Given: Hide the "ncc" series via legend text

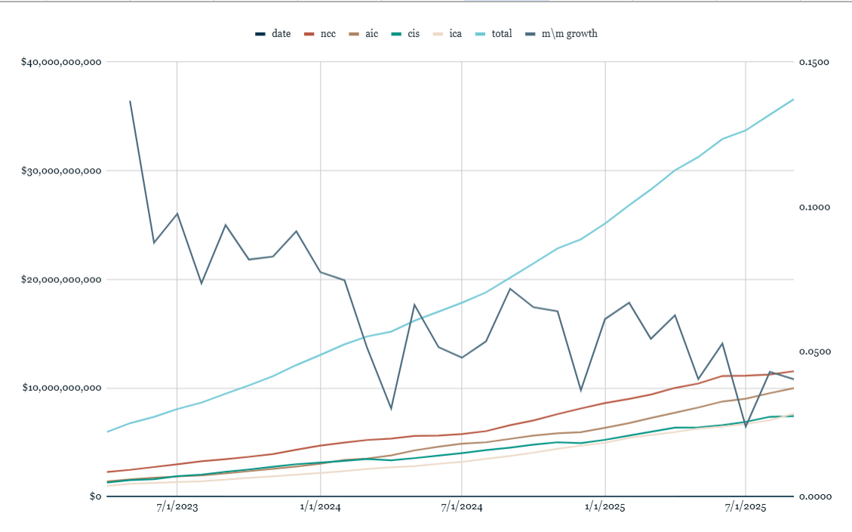Looking at the screenshot, I should tap(328, 34).
